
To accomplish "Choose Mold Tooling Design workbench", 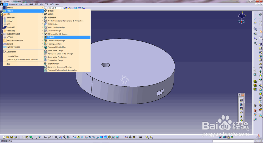I will (67, 27).
